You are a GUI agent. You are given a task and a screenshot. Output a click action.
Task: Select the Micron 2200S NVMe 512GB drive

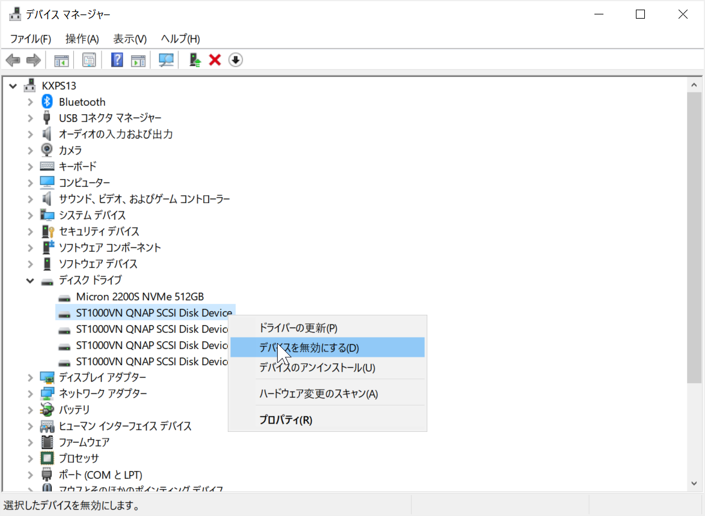tap(138, 296)
